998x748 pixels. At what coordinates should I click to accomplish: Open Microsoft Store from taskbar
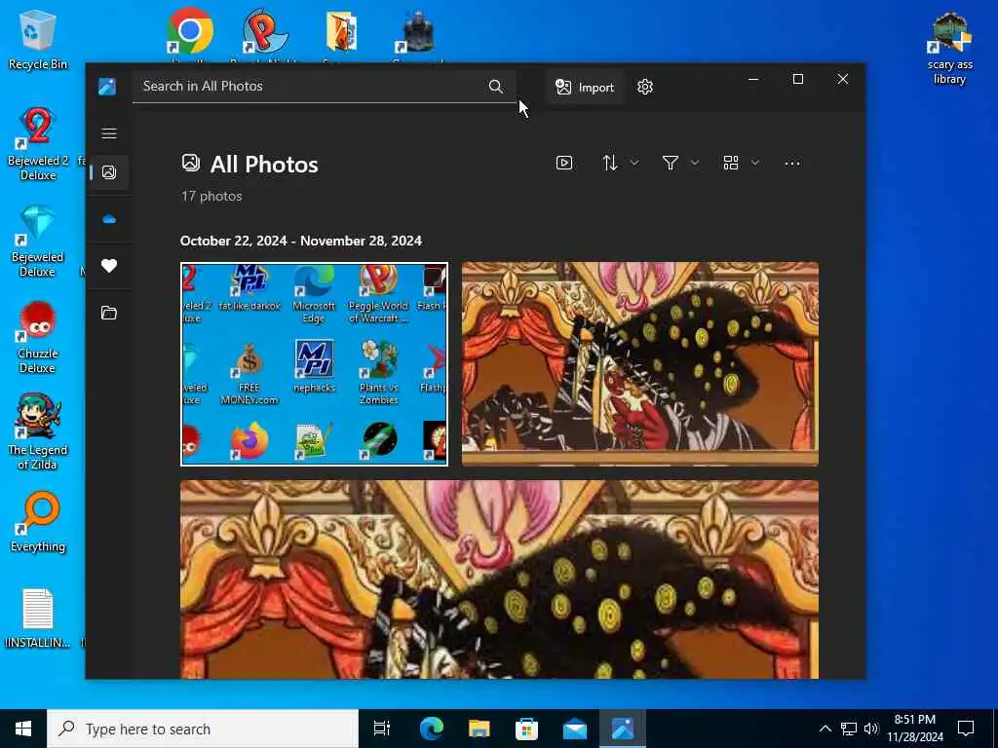[526, 729]
